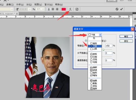
Task: Click the 水平扭曲 percentage input field
Action: click(x=109, y=53)
